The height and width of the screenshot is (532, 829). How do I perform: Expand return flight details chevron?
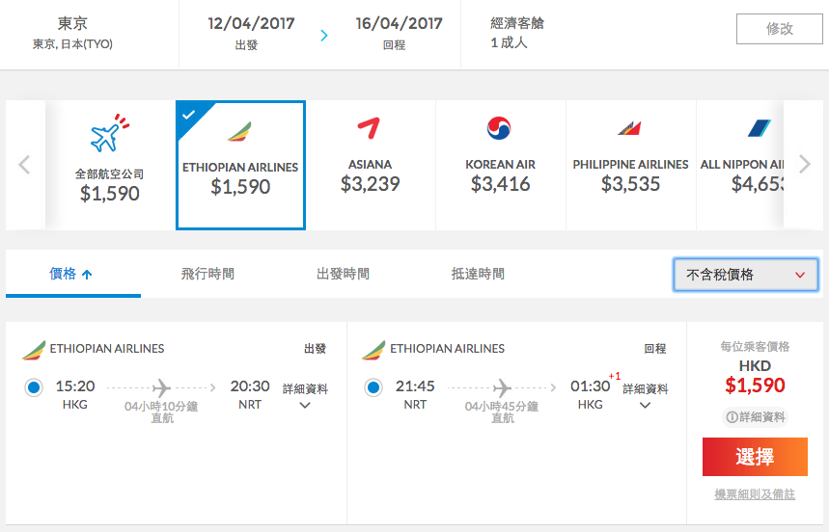coord(645,406)
